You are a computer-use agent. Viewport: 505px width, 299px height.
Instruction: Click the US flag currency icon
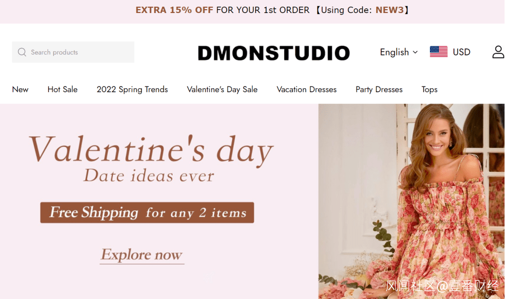(438, 52)
